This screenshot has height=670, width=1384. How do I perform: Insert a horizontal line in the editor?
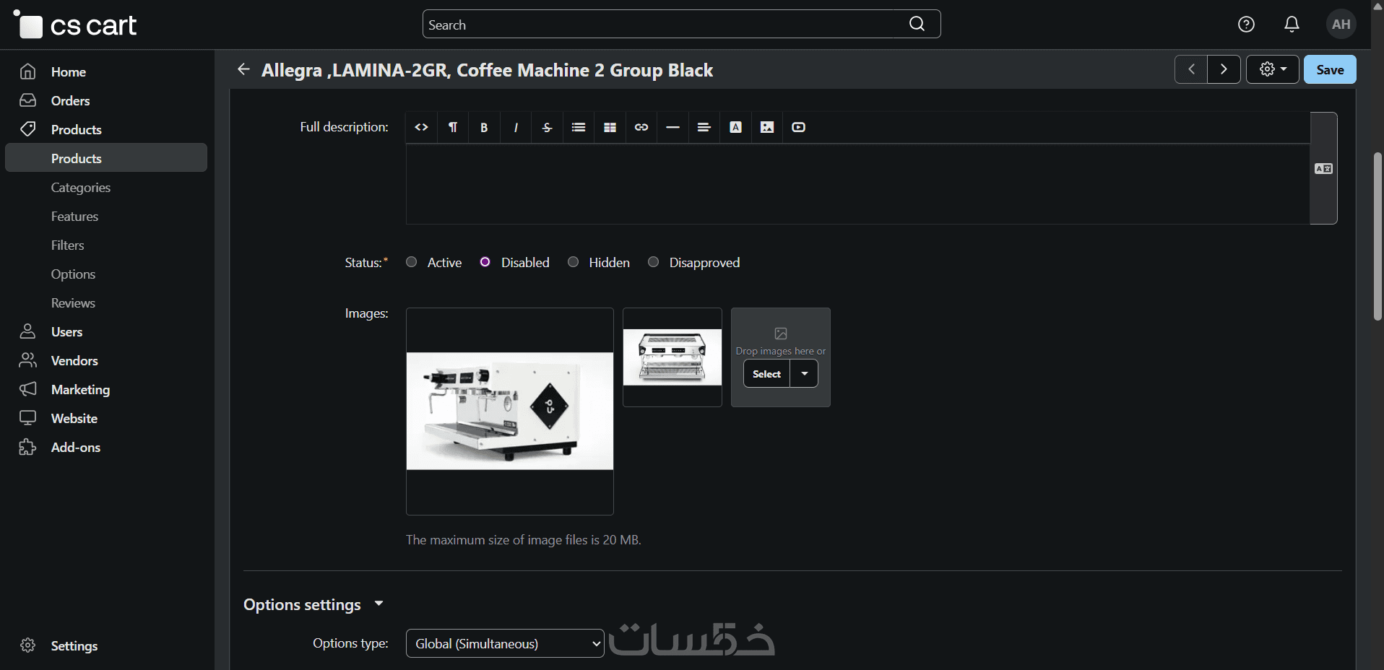[x=672, y=127]
